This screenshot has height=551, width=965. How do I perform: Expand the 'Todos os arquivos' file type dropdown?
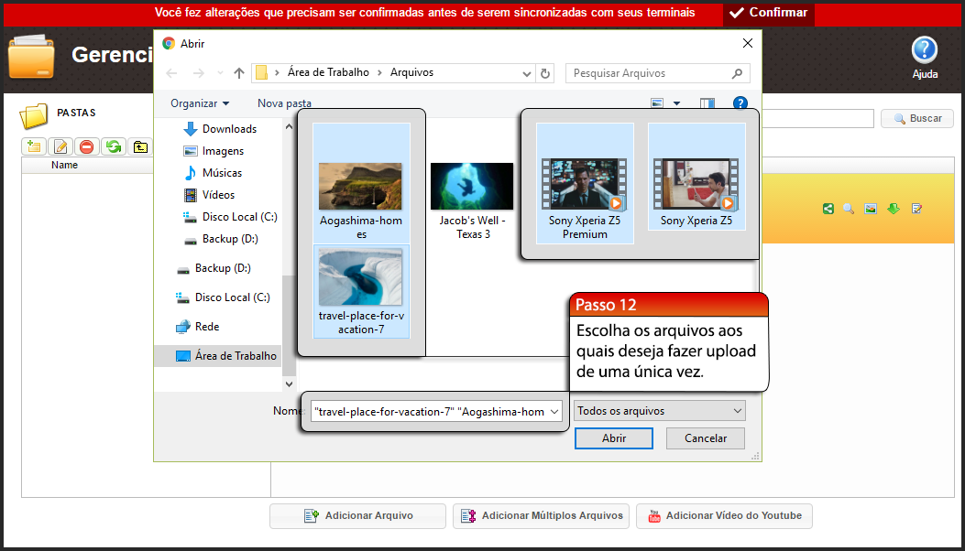659,410
